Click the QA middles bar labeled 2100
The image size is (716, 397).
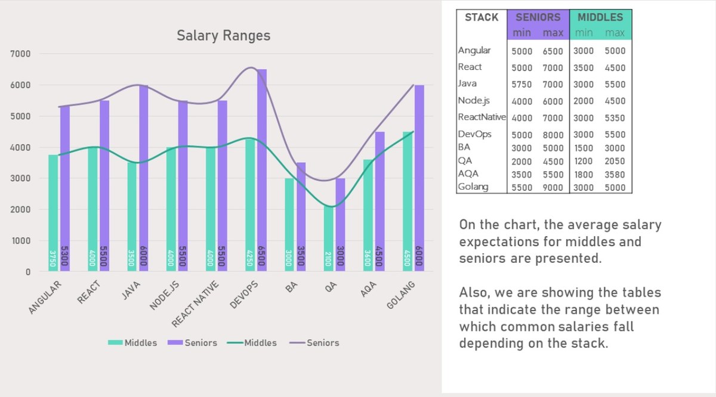328,238
